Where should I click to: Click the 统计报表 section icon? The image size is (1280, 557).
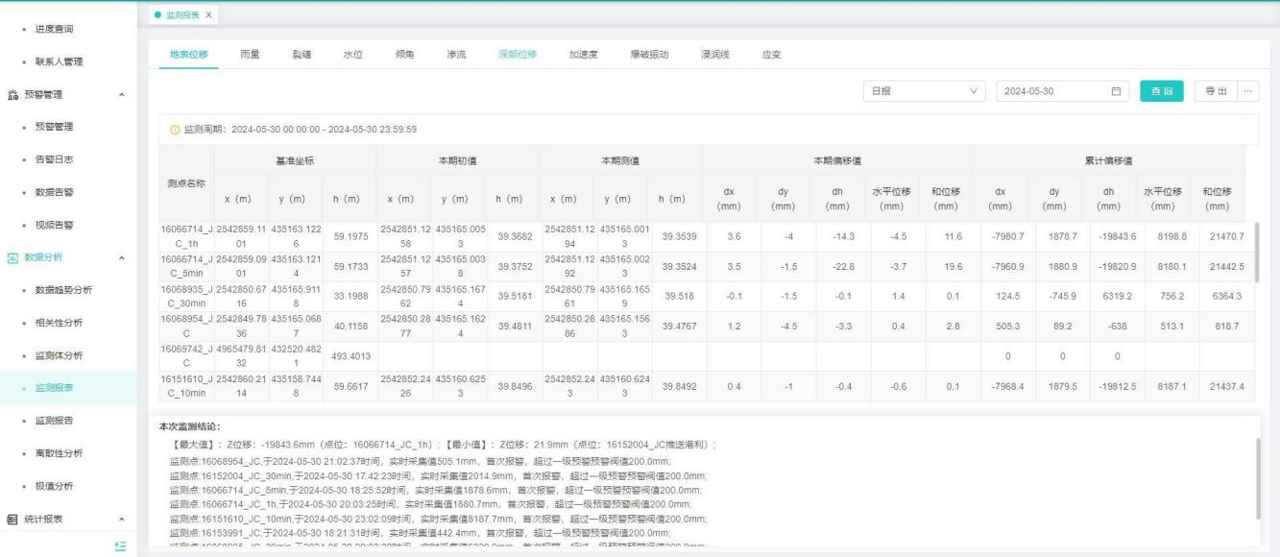pos(12,520)
